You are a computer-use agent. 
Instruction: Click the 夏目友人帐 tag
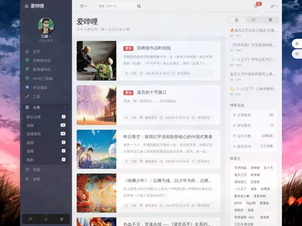click(242, 196)
